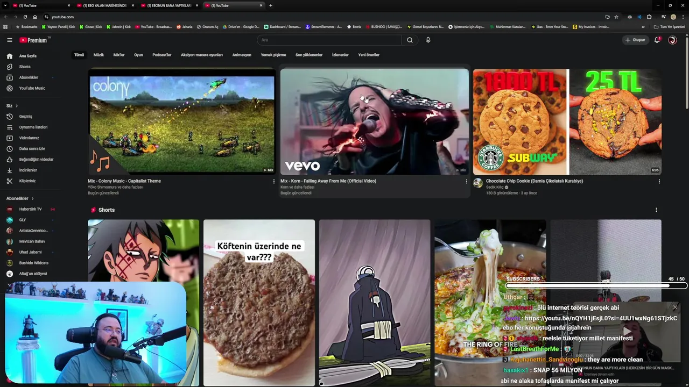Open Kliplerniz in sidebar
Image resolution: width=689 pixels, height=387 pixels.
[x=27, y=181]
